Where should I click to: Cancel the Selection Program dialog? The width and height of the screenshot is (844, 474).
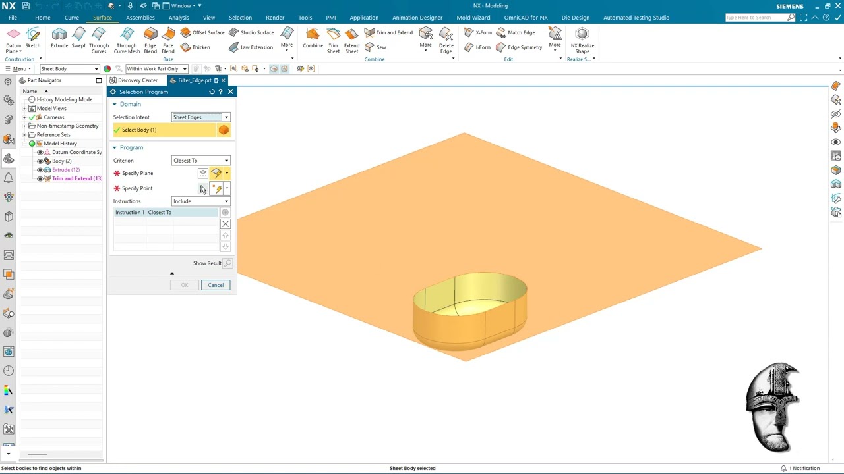click(216, 285)
